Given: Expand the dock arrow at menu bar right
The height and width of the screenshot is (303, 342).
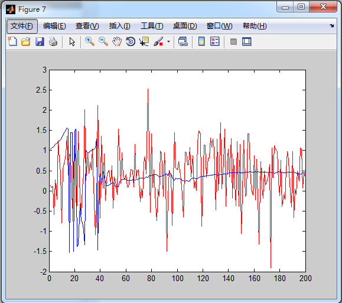Looking at the screenshot, I should tap(332, 26).
